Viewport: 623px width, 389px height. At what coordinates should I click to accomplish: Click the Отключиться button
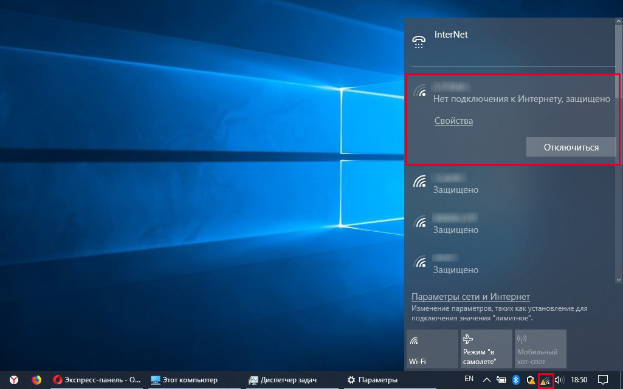(571, 147)
